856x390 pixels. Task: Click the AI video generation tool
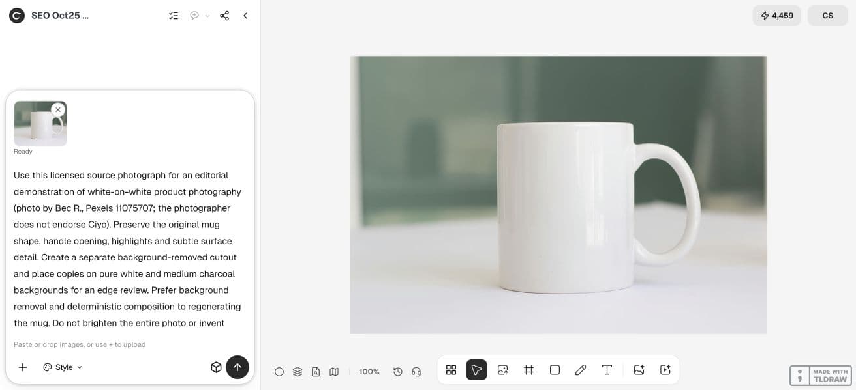(665, 370)
